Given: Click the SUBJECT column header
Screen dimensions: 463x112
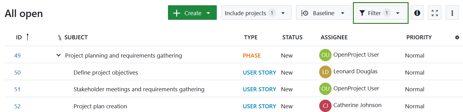Looking at the screenshot, I should 76,37.
